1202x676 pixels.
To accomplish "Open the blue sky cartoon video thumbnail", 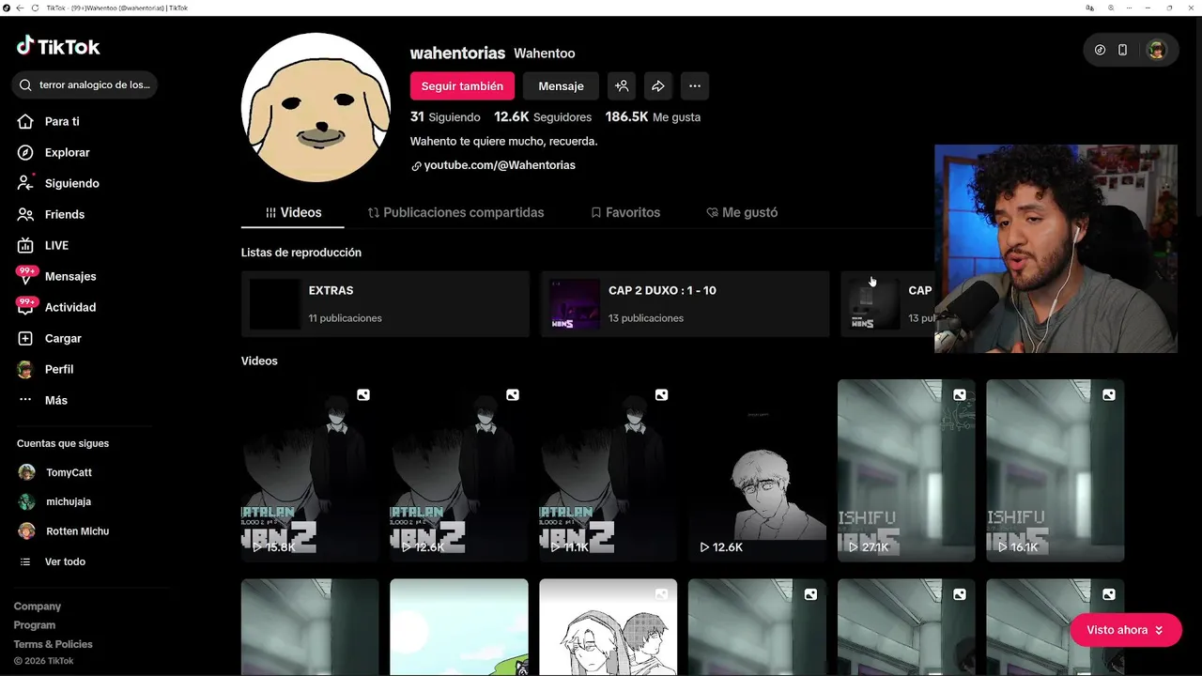I will tap(459, 627).
